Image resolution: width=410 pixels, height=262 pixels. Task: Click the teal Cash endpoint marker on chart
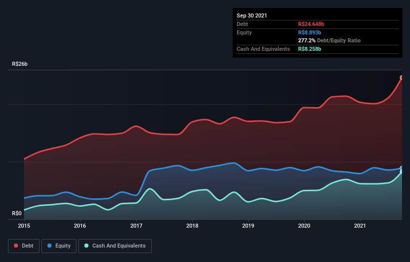click(x=402, y=172)
